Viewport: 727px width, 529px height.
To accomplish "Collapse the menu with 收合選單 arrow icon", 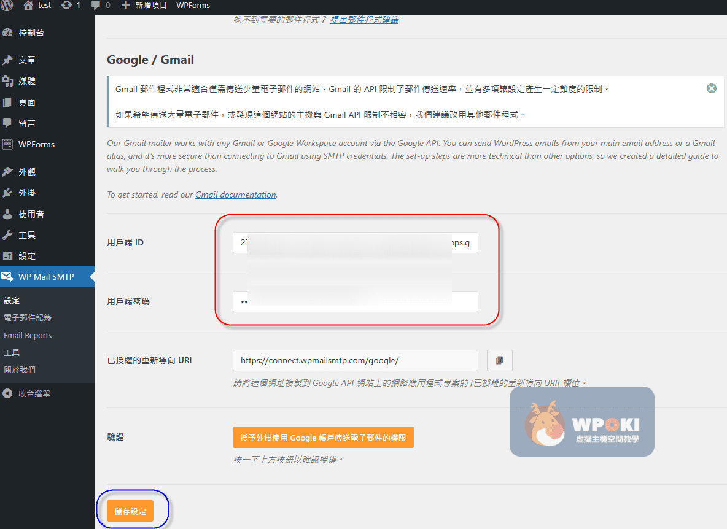I will pyautogui.click(x=7, y=393).
